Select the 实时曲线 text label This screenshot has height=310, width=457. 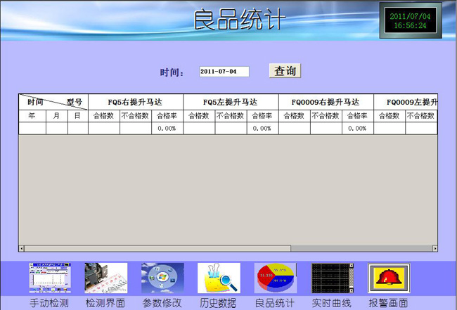[x=331, y=303]
